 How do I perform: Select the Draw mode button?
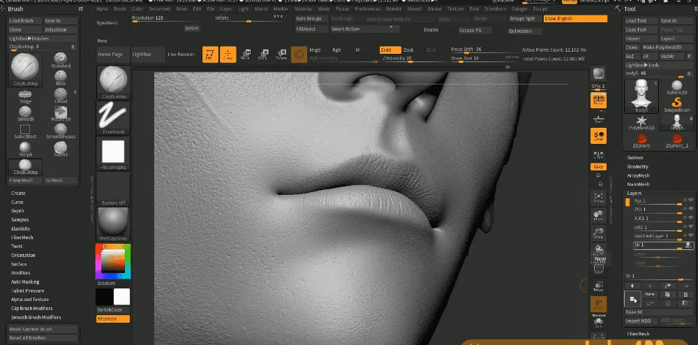click(228, 54)
